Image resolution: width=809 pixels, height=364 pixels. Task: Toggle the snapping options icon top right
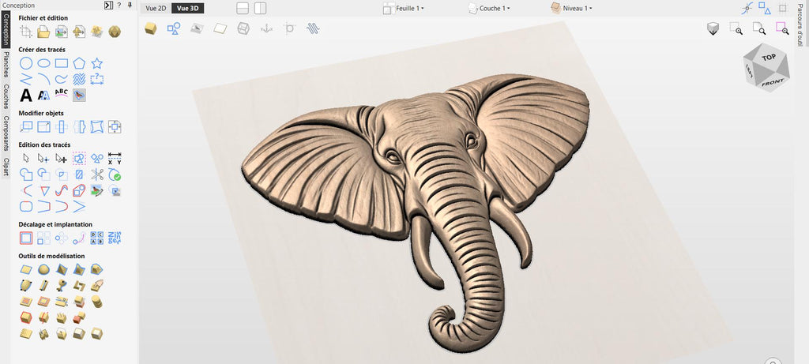pyautogui.click(x=747, y=8)
